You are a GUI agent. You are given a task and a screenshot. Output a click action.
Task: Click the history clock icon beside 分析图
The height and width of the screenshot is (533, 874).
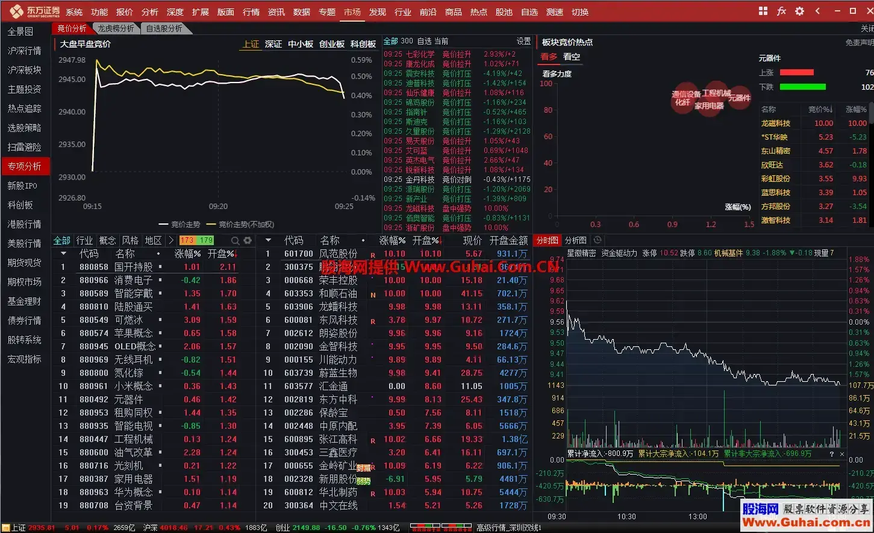(598, 240)
